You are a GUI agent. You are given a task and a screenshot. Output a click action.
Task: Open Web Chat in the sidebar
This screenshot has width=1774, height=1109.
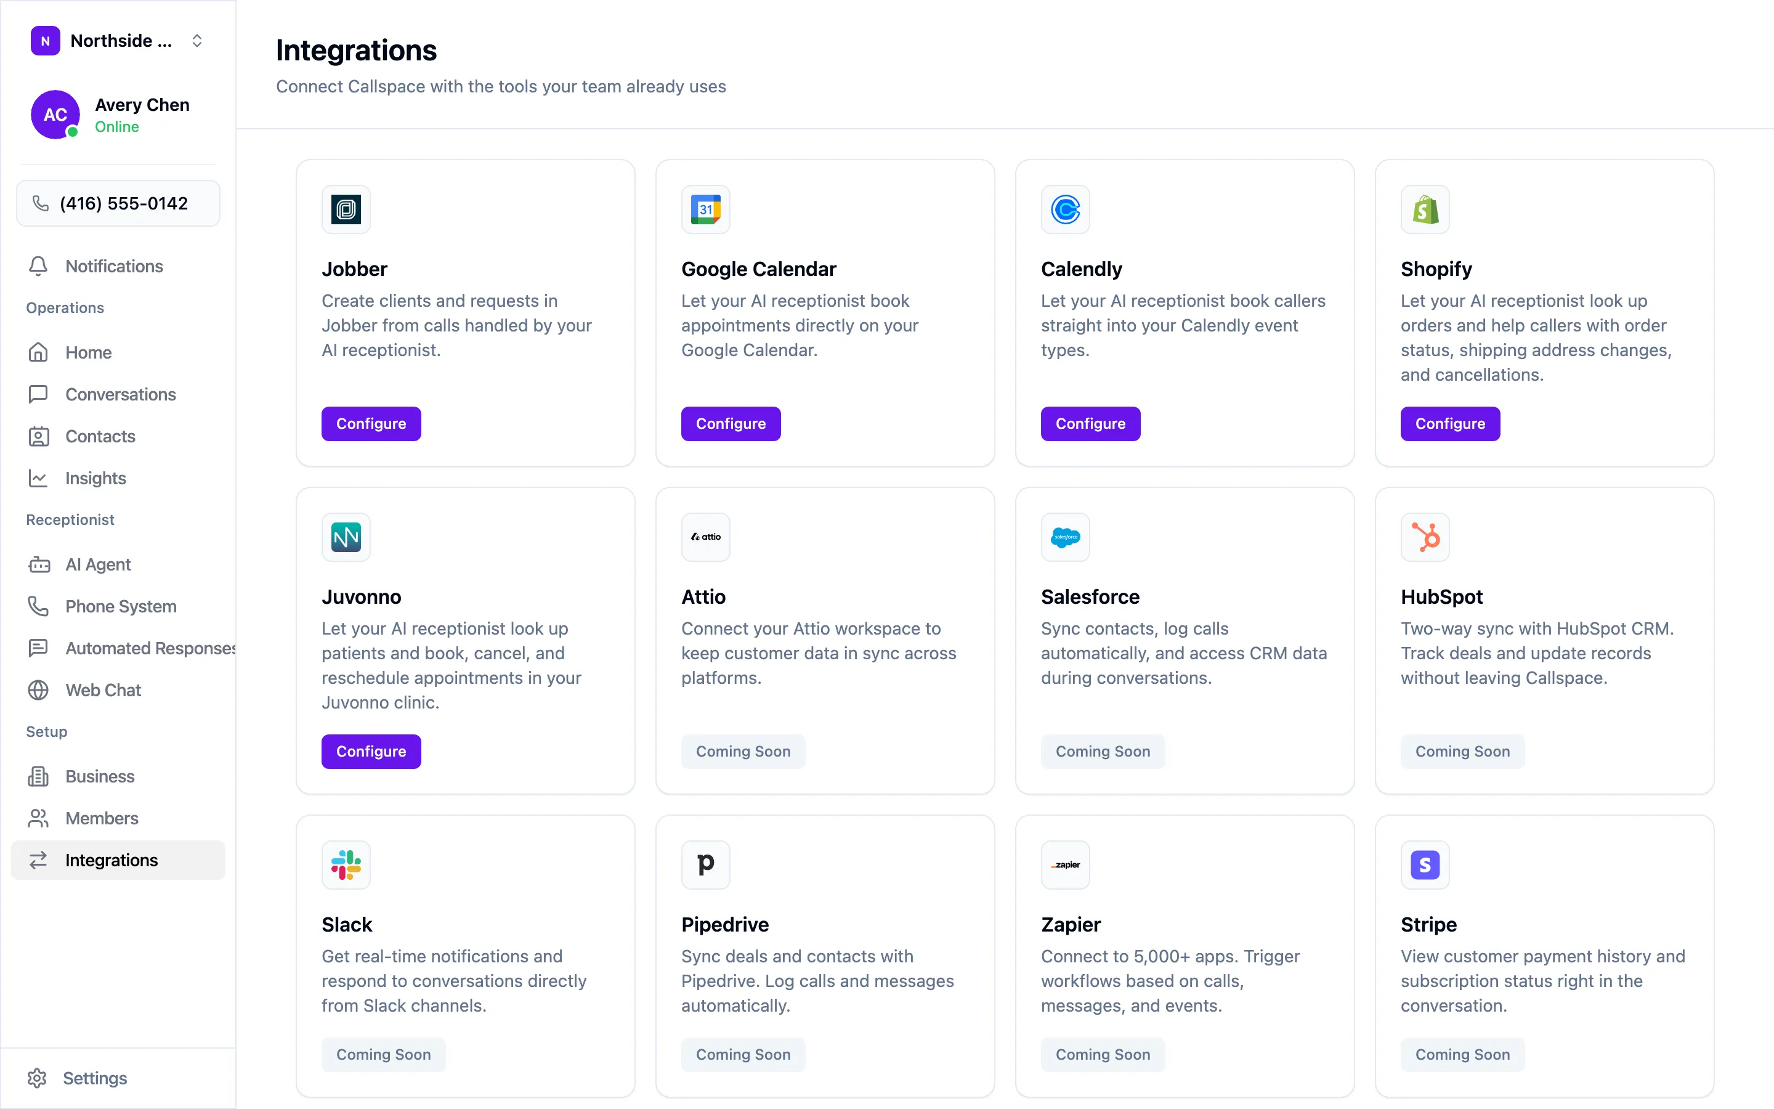click(x=118, y=690)
